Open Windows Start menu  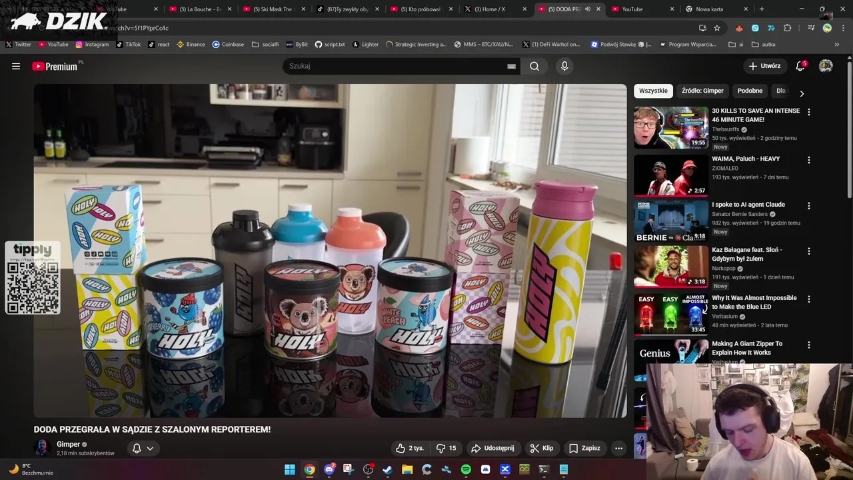(x=290, y=469)
